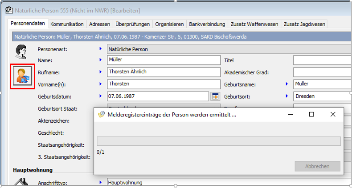Click the person registry lookup icon
The height and width of the screenshot is (188, 352).
(x=22, y=76)
